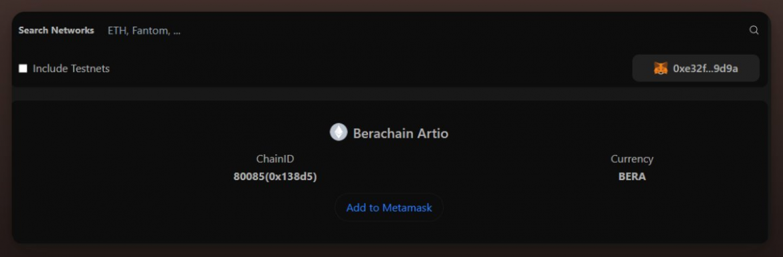Viewport: 783px width, 257px height.
Task: Click the wallet address text 0xe32f...9d9a
Action: click(x=705, y=69)
